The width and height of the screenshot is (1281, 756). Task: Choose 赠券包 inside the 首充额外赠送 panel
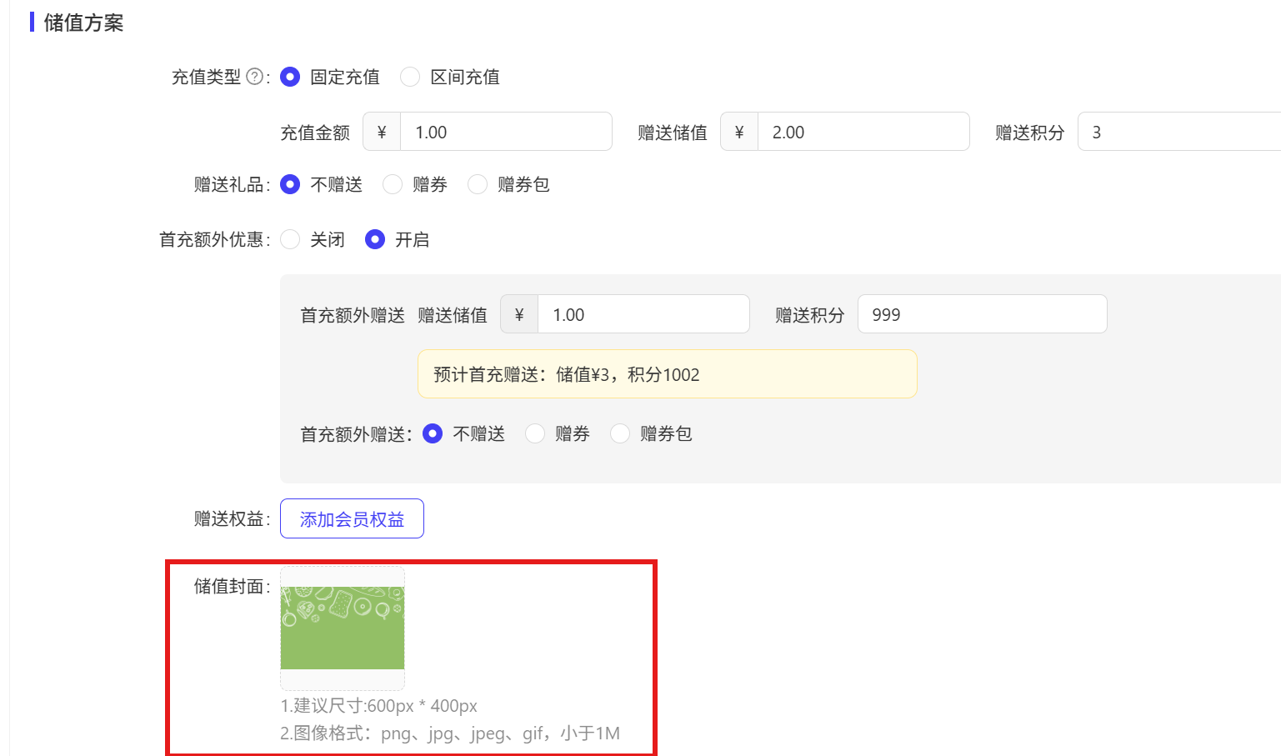tap(620, 433)
